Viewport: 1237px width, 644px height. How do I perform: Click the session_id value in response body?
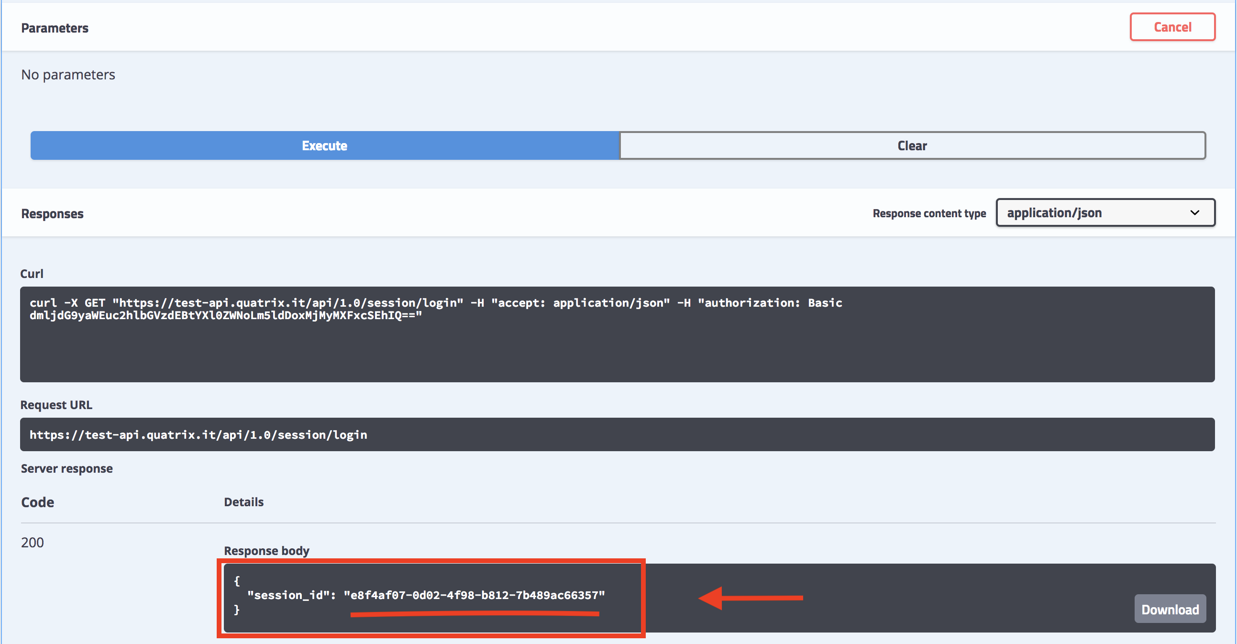coord(475,595)
